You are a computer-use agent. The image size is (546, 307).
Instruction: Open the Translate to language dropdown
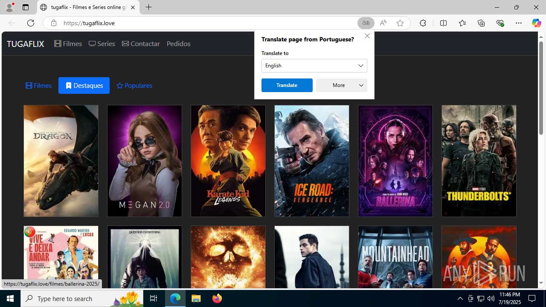pos(314,66)
